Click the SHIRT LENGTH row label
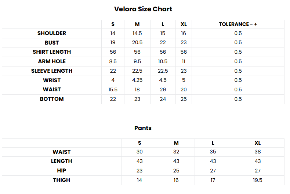The image size is (290, 194). click(x=52, y=52)
